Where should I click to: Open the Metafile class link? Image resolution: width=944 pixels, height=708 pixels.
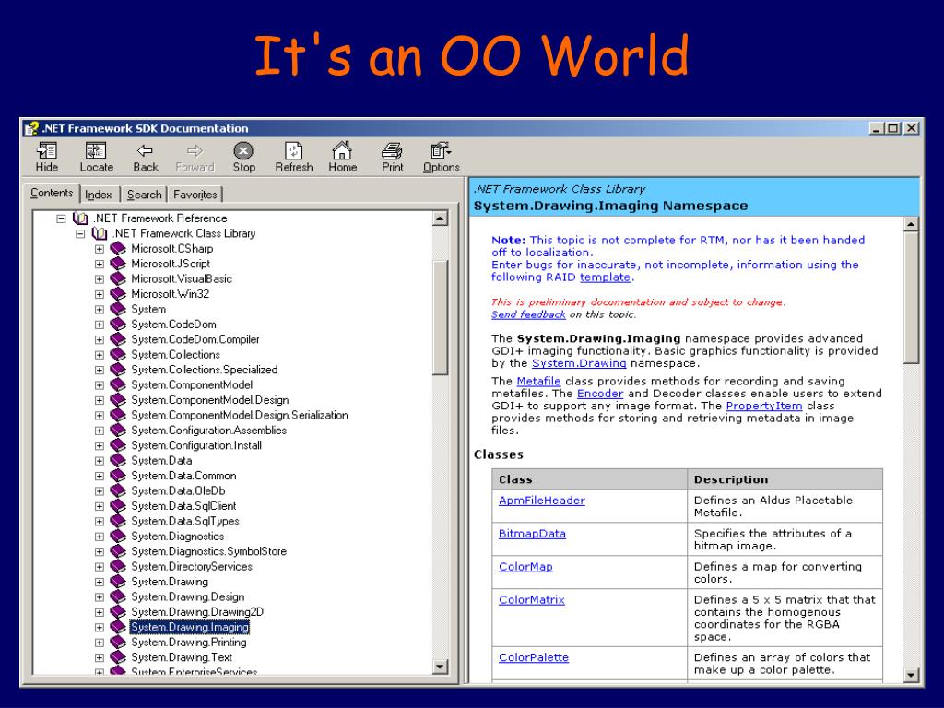[538, 381]
